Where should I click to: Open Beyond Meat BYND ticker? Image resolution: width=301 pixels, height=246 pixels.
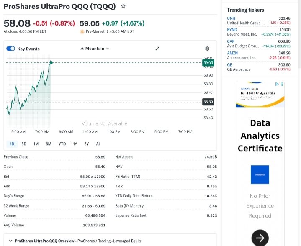coord(232,30)
